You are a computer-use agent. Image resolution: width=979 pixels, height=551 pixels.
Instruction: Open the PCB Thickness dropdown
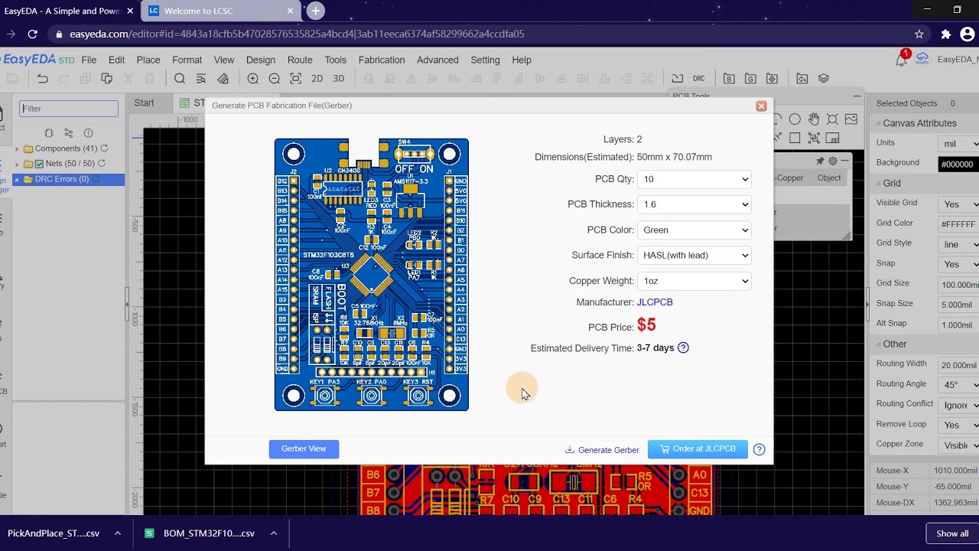(694, 204)
